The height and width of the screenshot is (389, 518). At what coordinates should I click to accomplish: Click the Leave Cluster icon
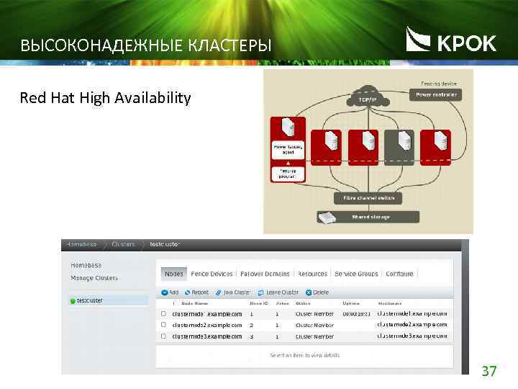(x=260, y=292)
